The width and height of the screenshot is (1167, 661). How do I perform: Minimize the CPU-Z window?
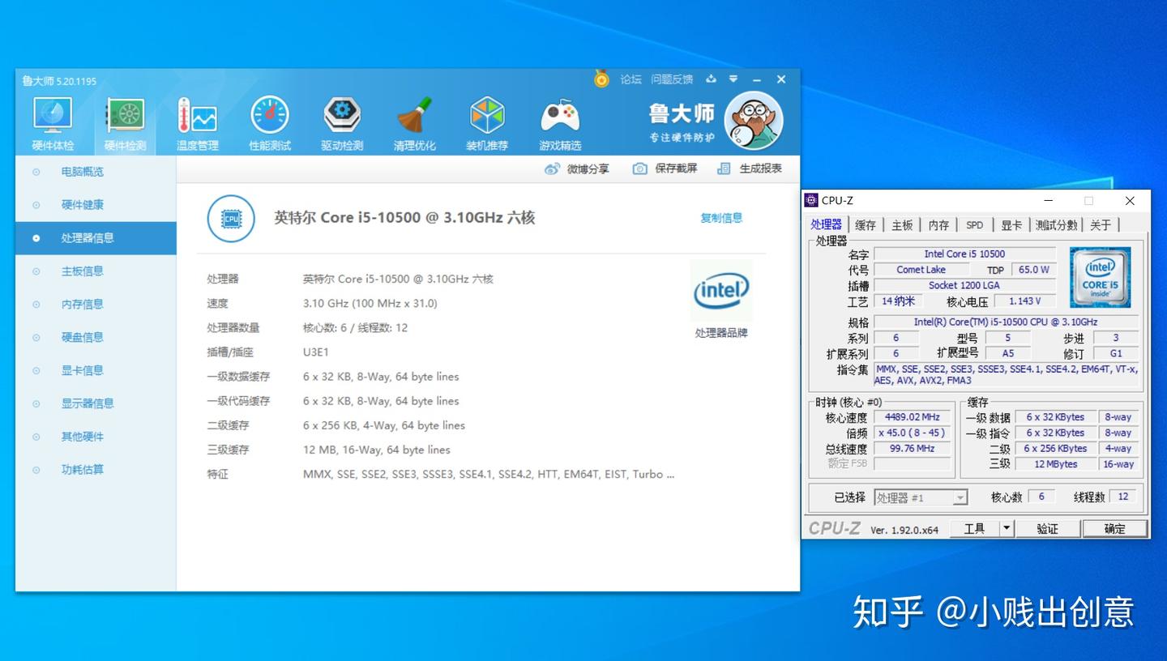[1049, 201]
